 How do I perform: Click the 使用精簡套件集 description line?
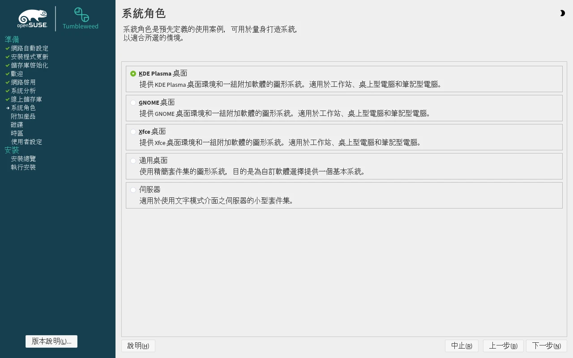pos(252,171)
